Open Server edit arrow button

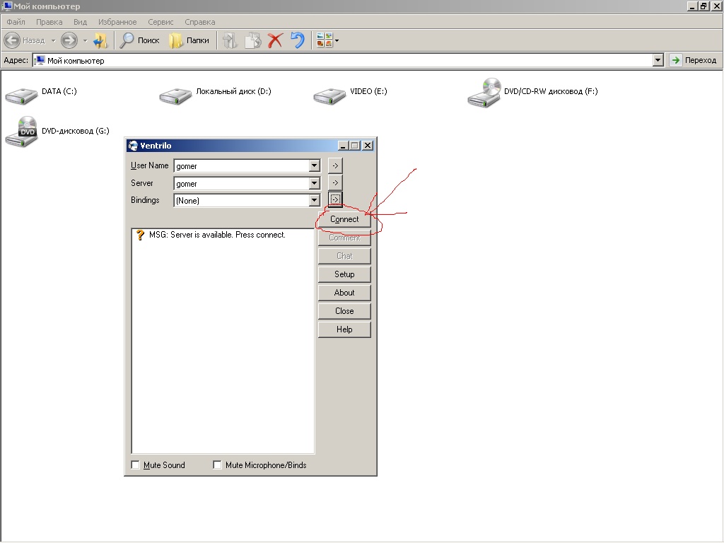pyautogui.click(x=335, y=183)
